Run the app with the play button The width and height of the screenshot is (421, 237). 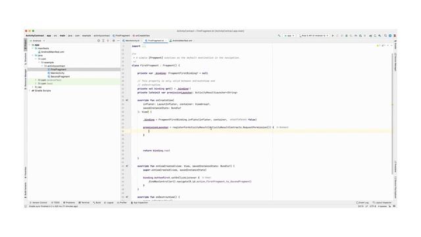(333, 36)
